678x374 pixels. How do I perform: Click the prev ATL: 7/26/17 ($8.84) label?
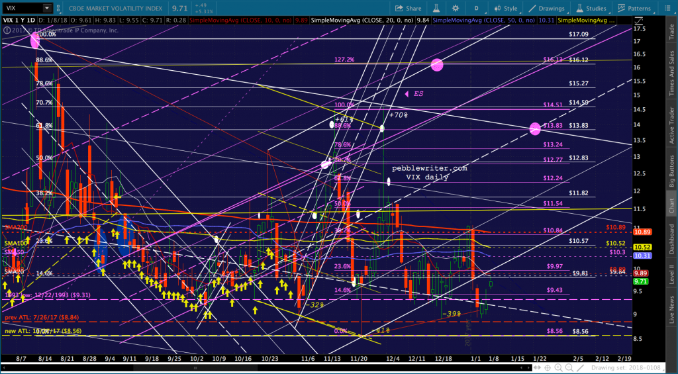tap(42, 317)
